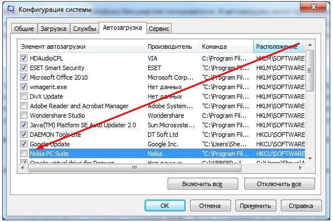The width and height of the screenshot is (333, 222).
Task: Click the vertical scrollbar up arrow
Action: coord(310,45)
